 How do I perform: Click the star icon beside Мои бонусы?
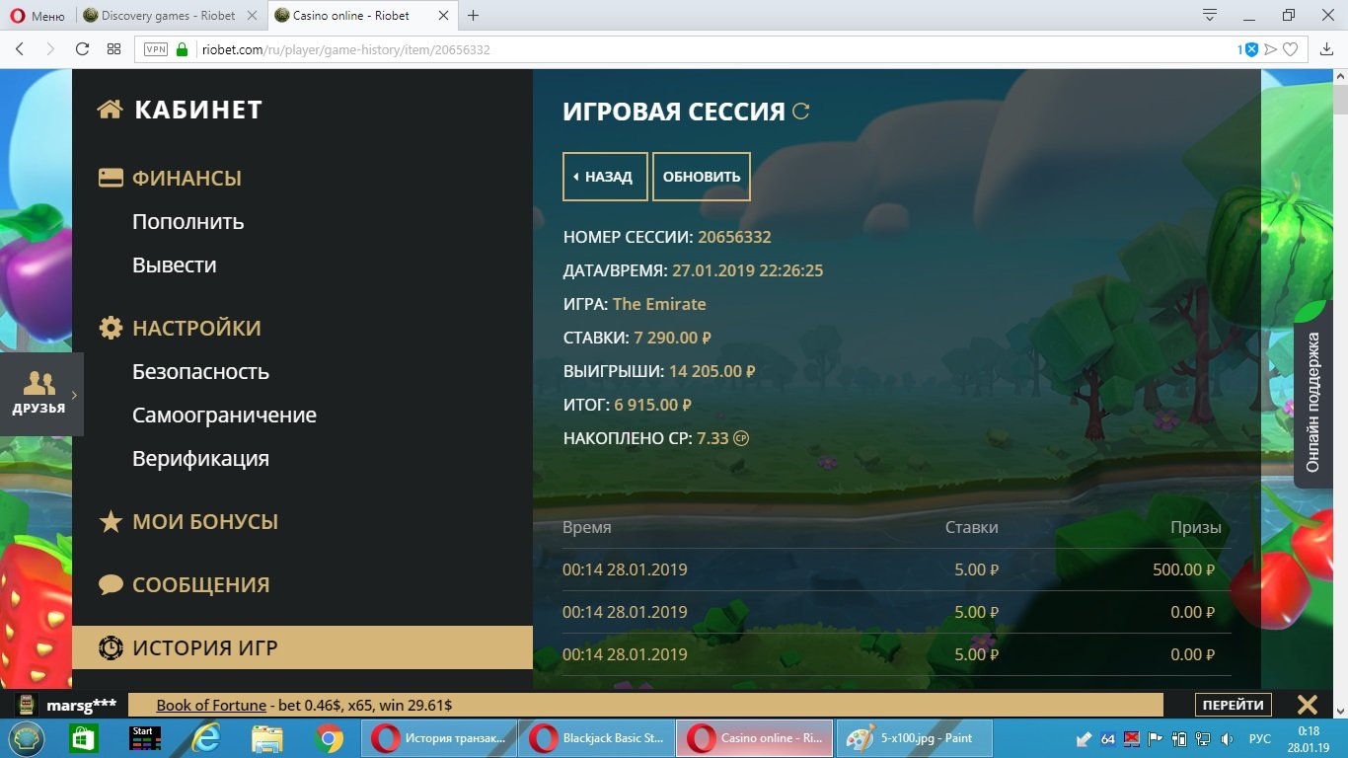coord(111,522)
